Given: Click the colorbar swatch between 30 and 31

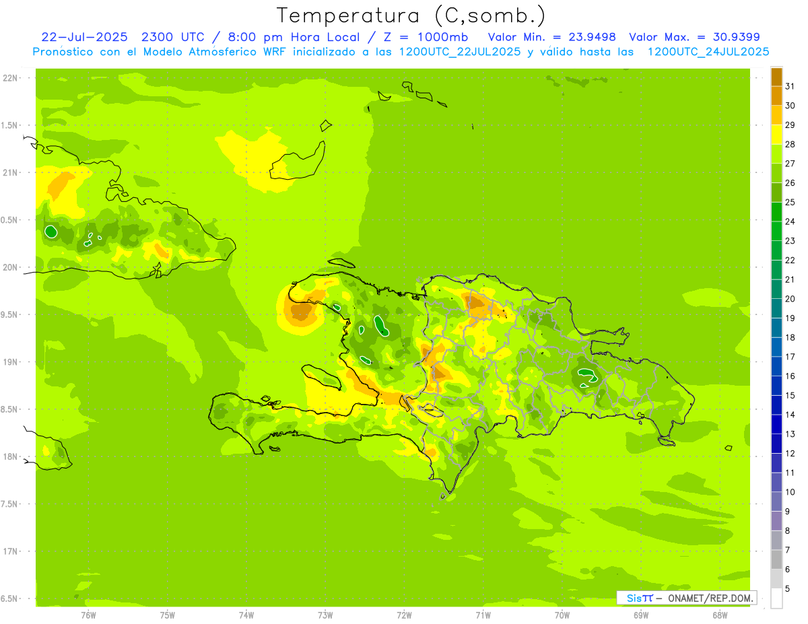Looking at the screenshot, I should click(x=776, y=96).
